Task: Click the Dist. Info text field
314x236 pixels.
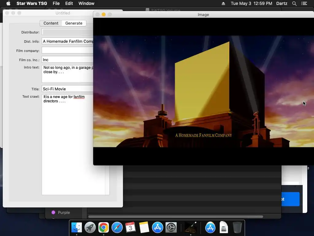Action: click(x=67, y=41)
